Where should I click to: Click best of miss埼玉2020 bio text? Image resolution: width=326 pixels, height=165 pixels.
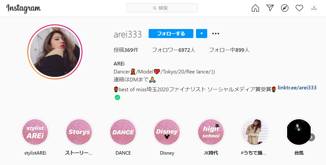click(195, 89)
